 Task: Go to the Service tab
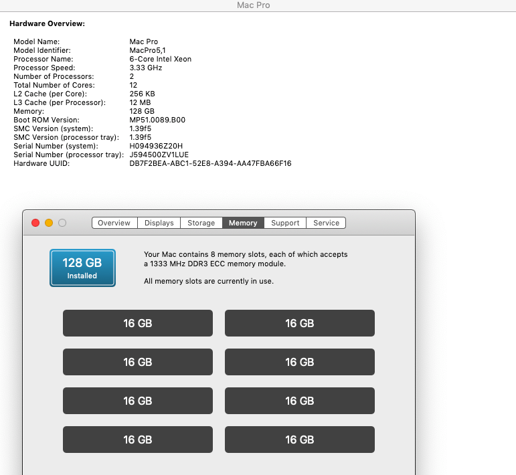326,223
